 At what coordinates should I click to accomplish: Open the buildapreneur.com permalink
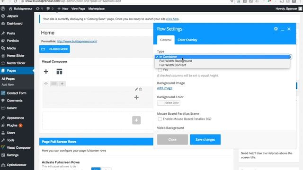tap(77, 41)
